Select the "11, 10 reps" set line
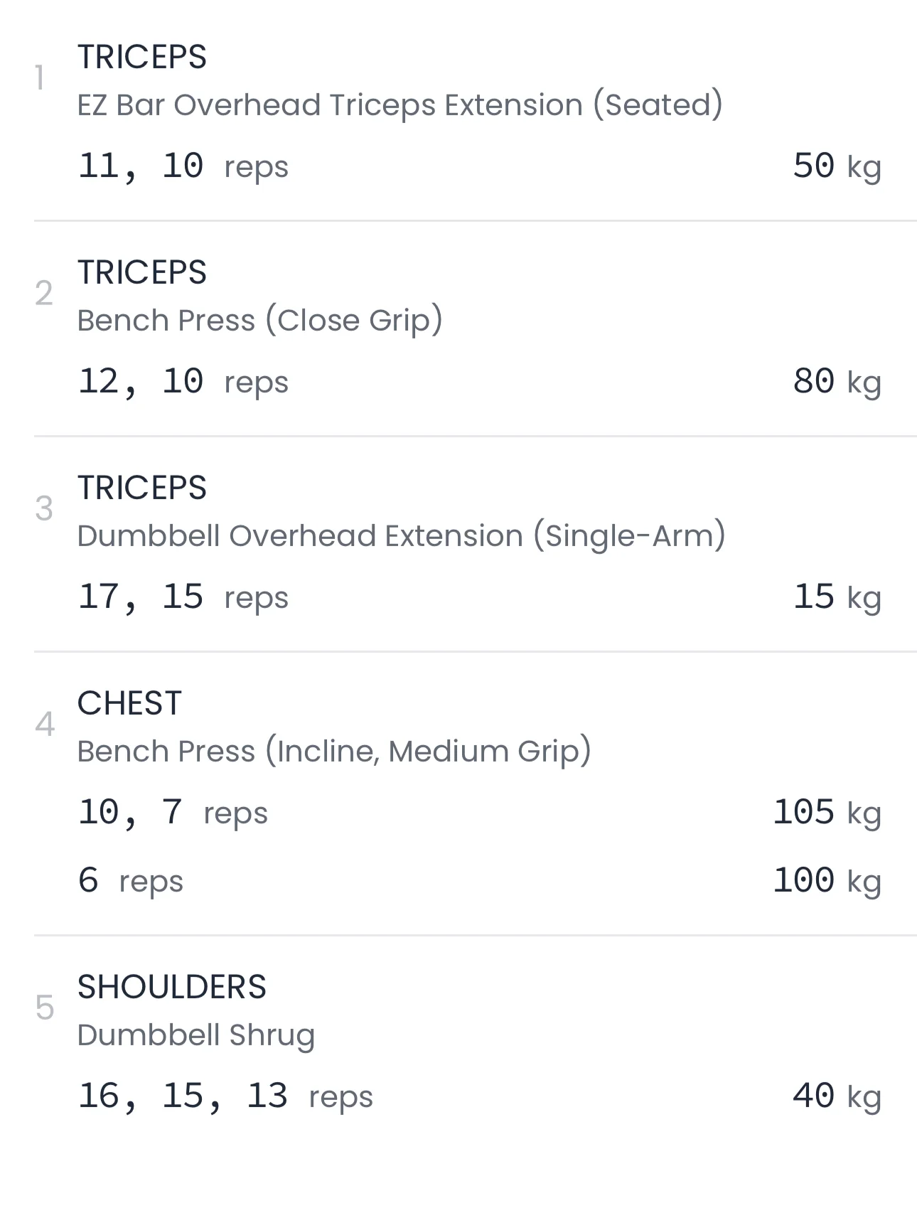The height and width of the screenshot is (1218, 917). [183, 166]
